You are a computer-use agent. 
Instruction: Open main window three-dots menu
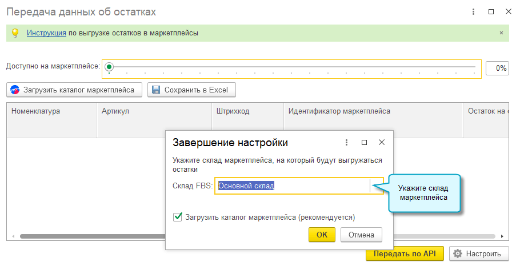[x=473, y=12]
